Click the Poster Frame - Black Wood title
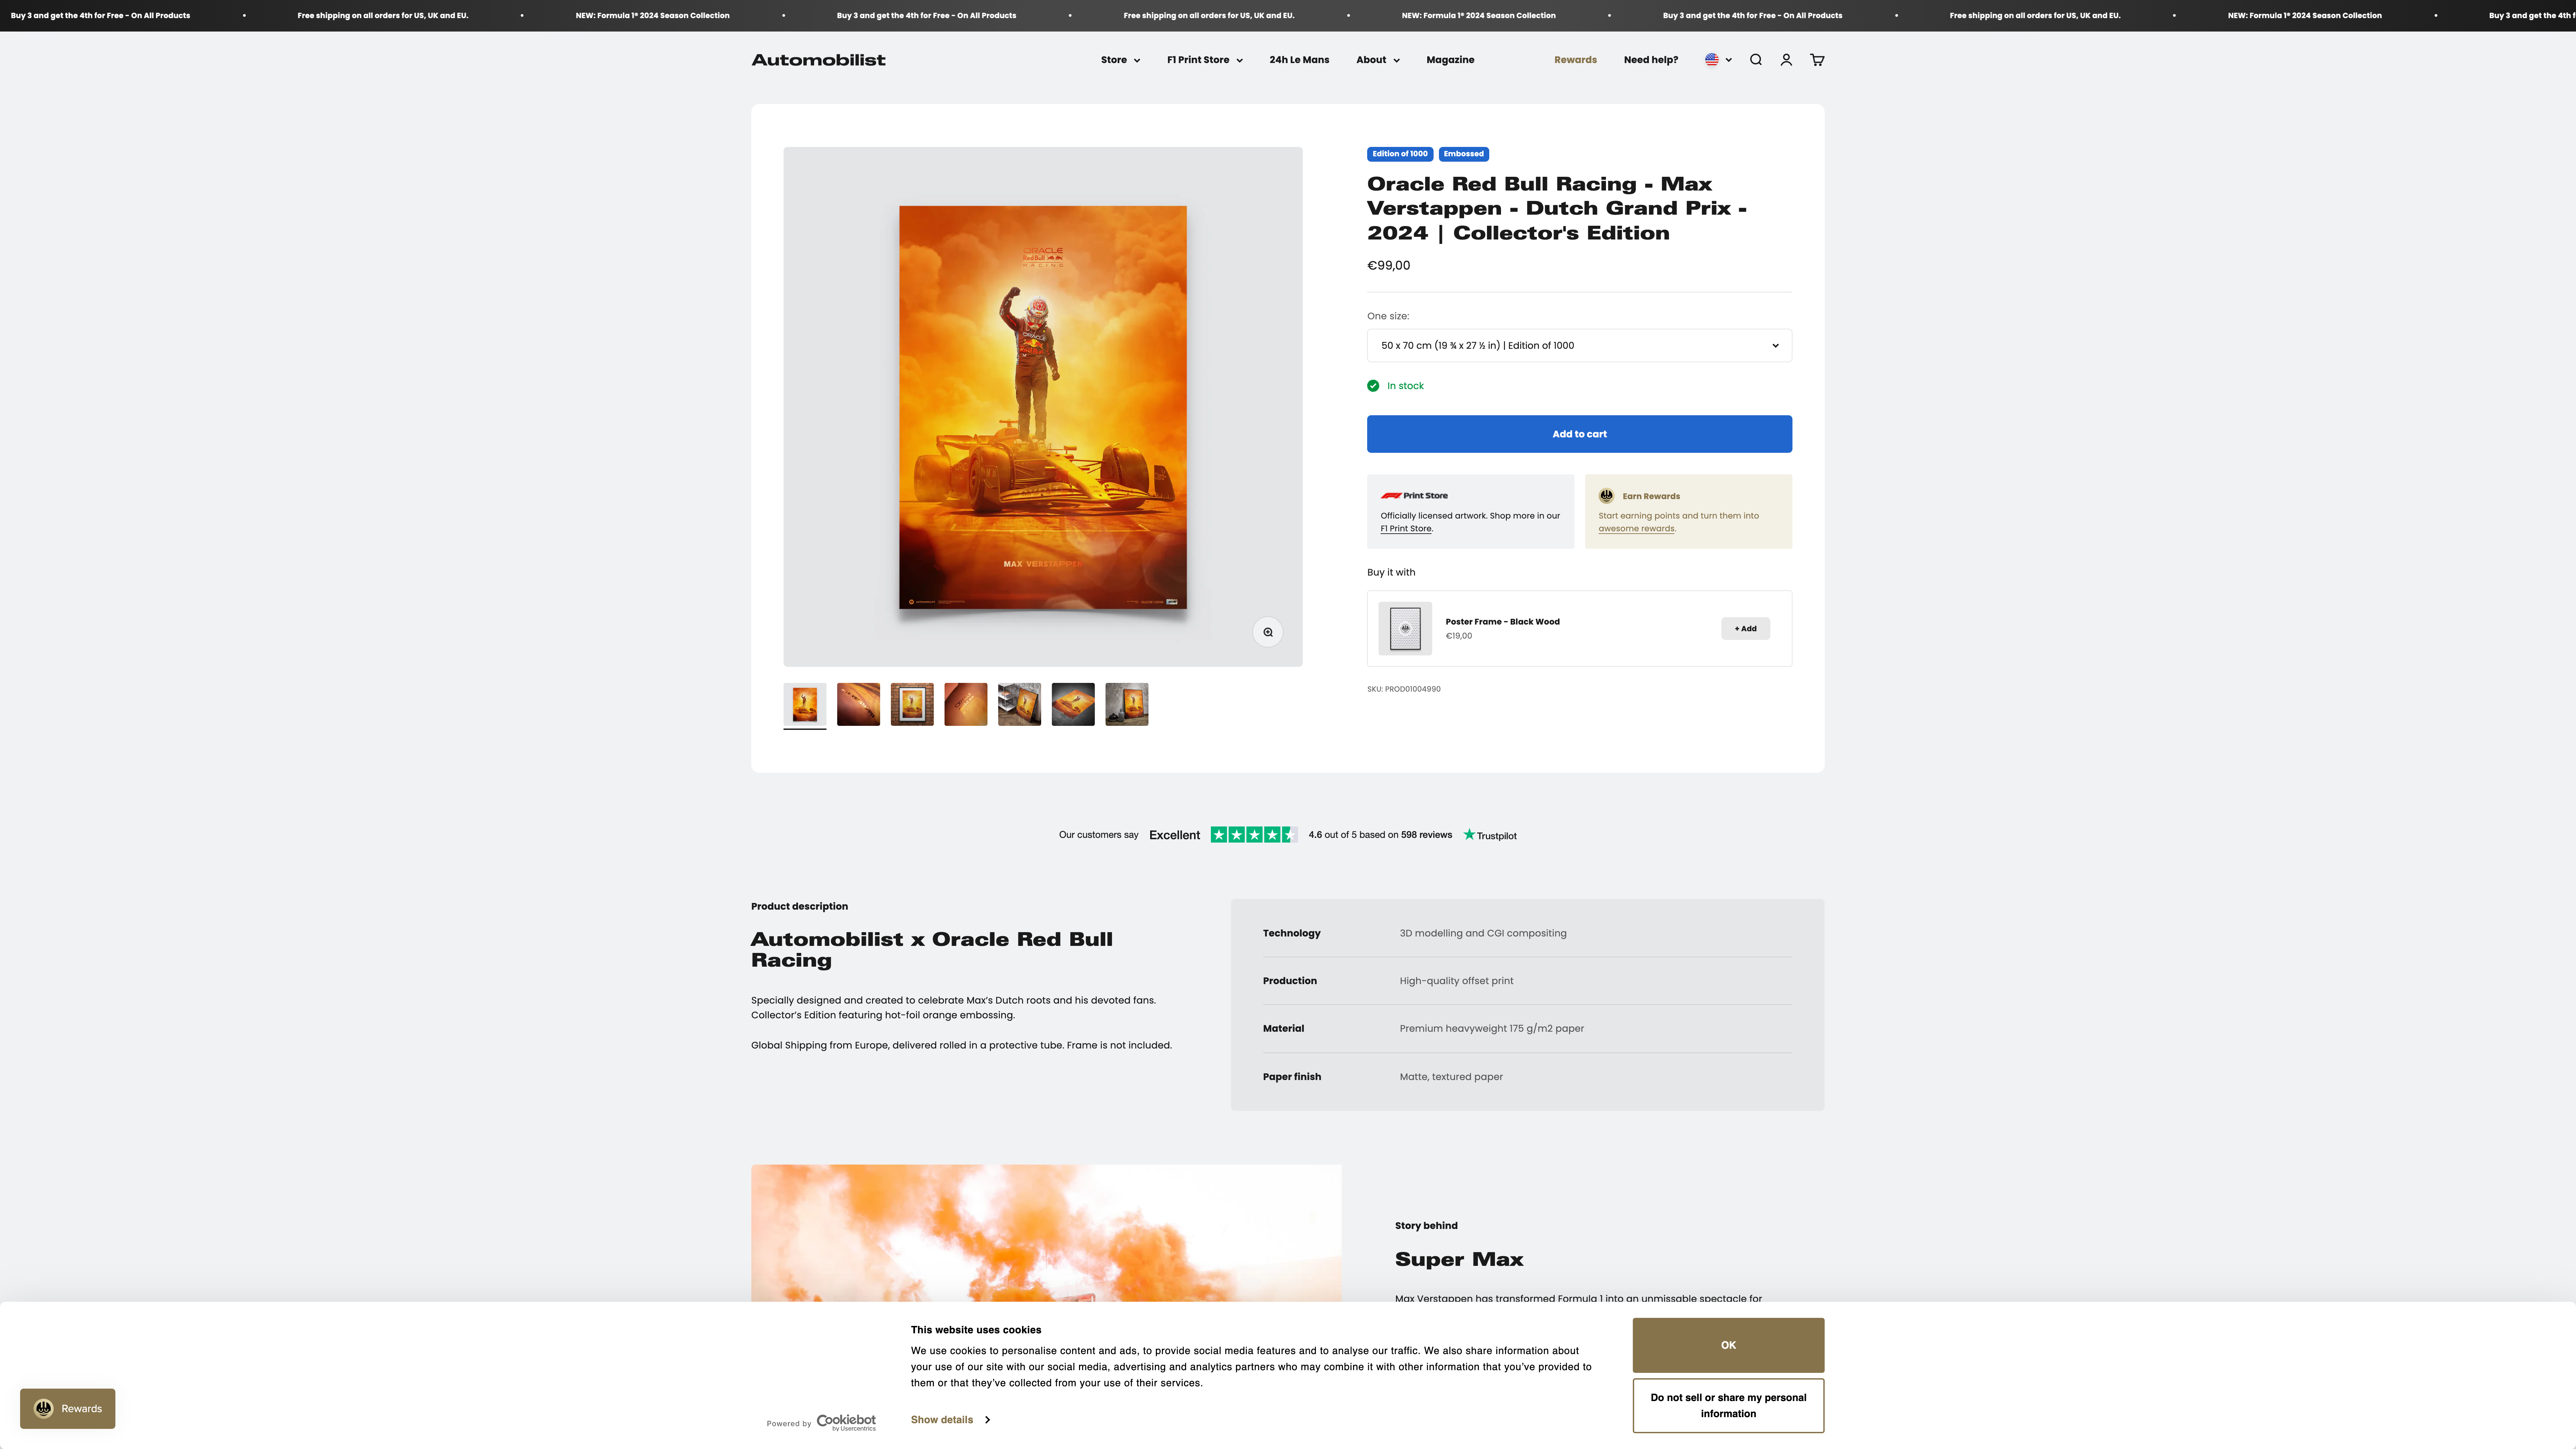 [1502, 622]
